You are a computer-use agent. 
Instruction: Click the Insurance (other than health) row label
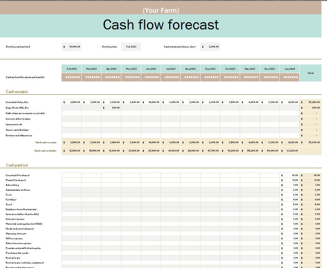click(23, 214)
